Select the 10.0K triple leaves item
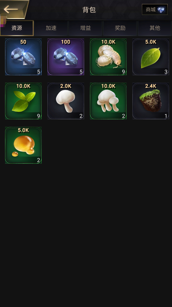172x307 pixels. click(x=23, y=101)
